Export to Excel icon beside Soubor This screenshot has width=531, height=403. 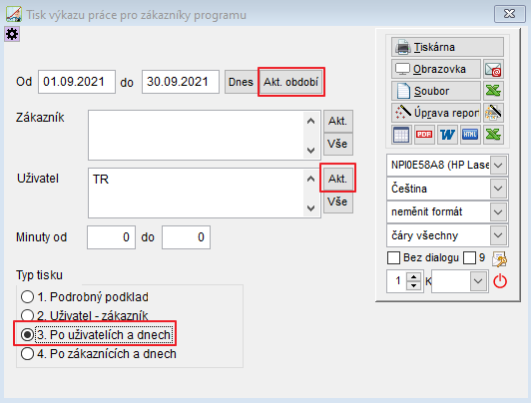click(x=493, y=91)
